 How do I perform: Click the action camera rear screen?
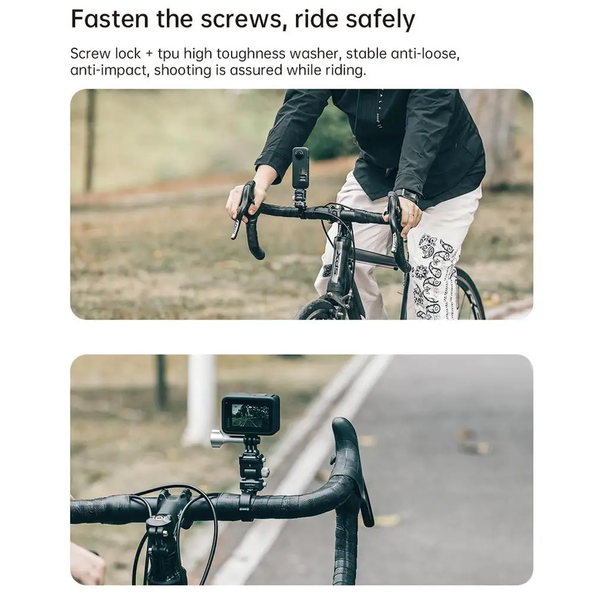point(251,416)
